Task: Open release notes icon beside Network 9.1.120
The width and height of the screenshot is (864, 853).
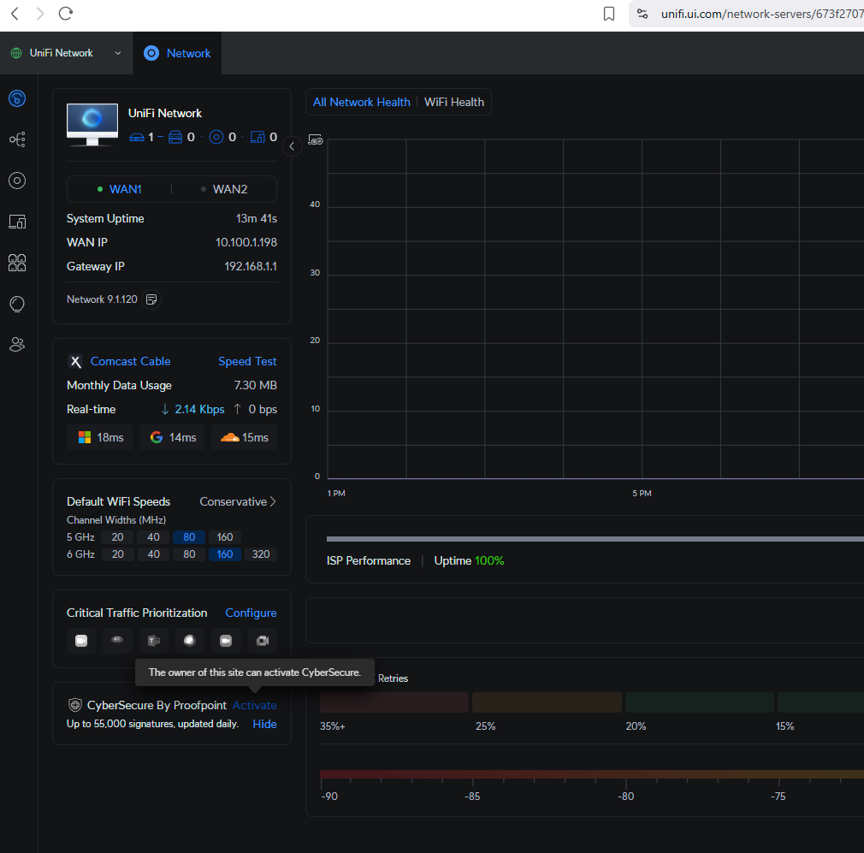Action: click(x=151, y=299)
